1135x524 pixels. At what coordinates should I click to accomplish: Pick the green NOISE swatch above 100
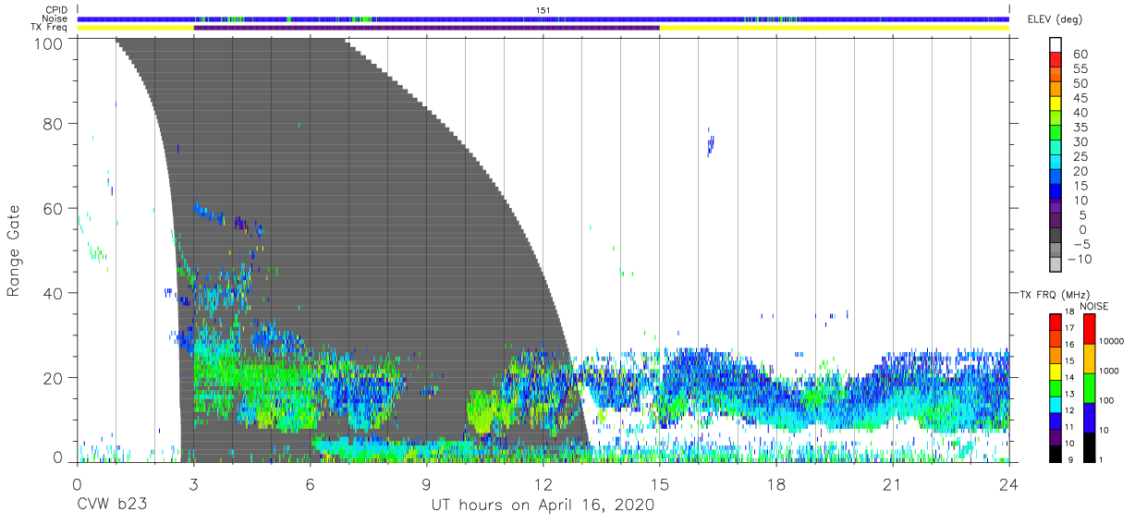point(1088,388)
